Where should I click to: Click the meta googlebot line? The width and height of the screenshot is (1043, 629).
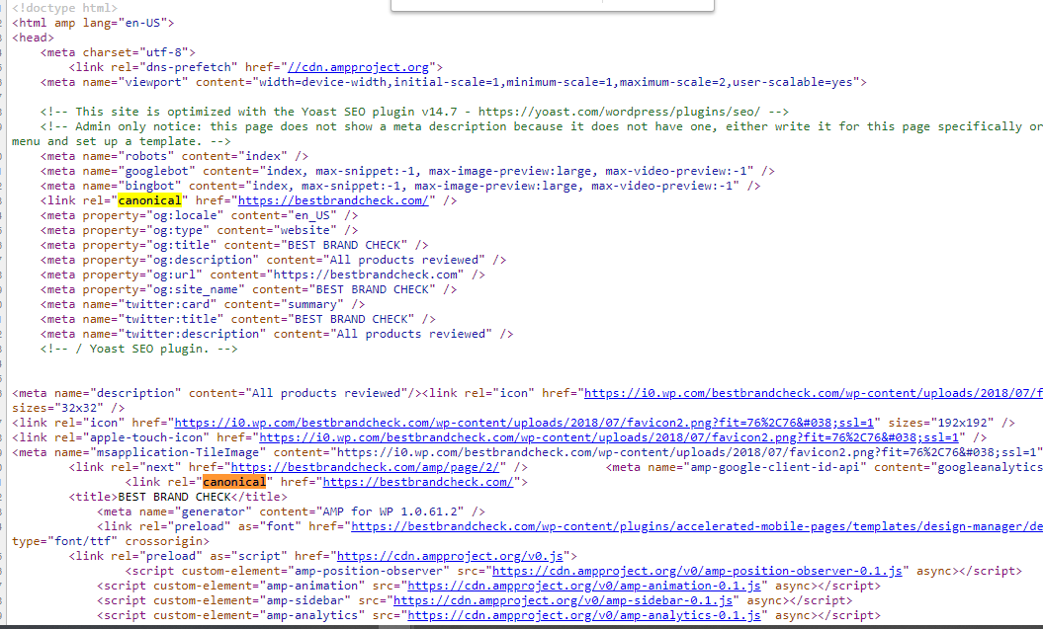407,171
